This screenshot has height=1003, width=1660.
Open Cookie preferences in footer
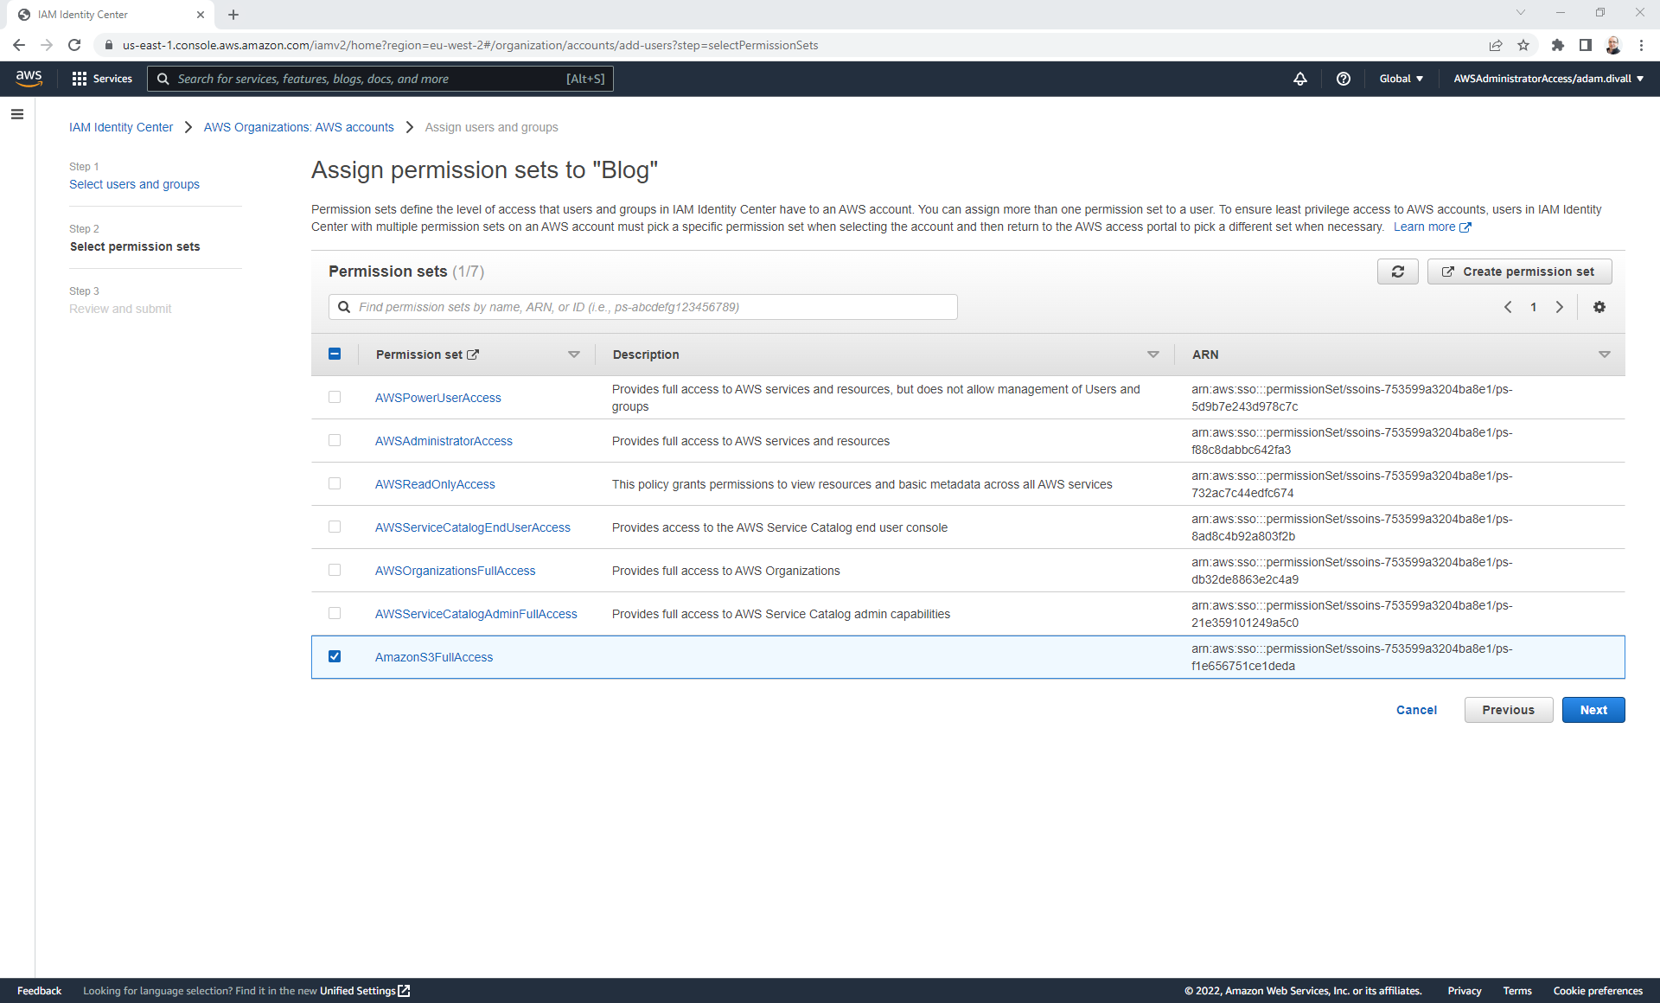(1597, 991)
